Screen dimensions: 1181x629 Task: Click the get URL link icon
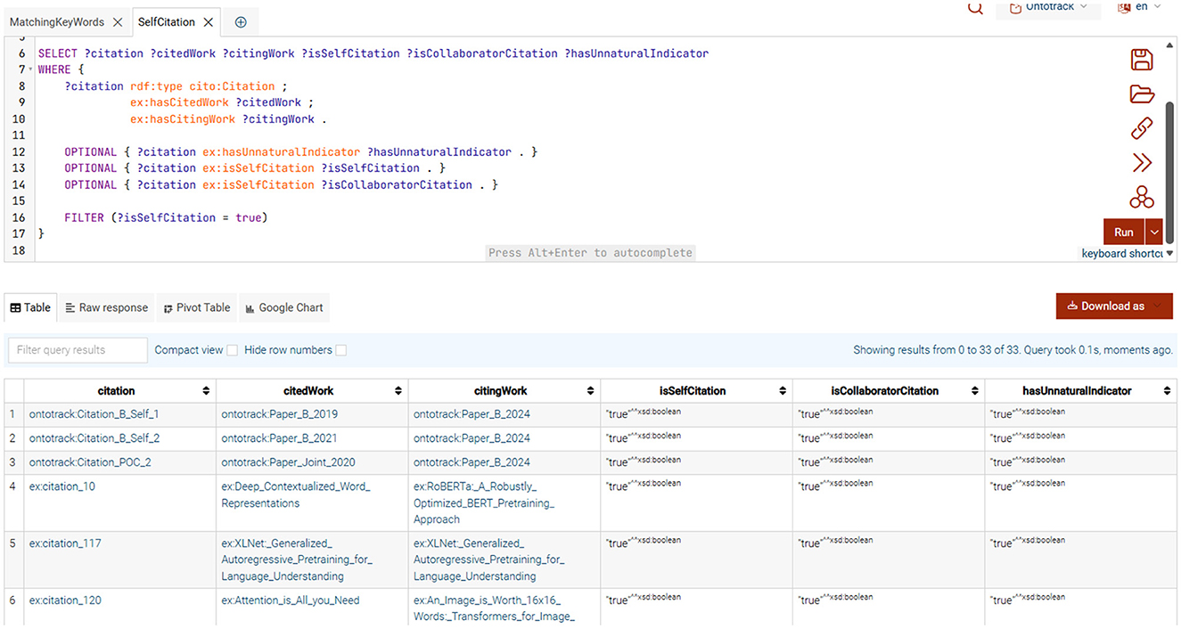coord(1141,128)
